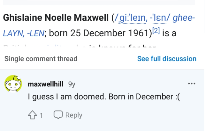Click the ghee- respelling link
Image resolution: width=205 pixels, height=131 pixels.
pyautogui.click(x=184, y=18)
